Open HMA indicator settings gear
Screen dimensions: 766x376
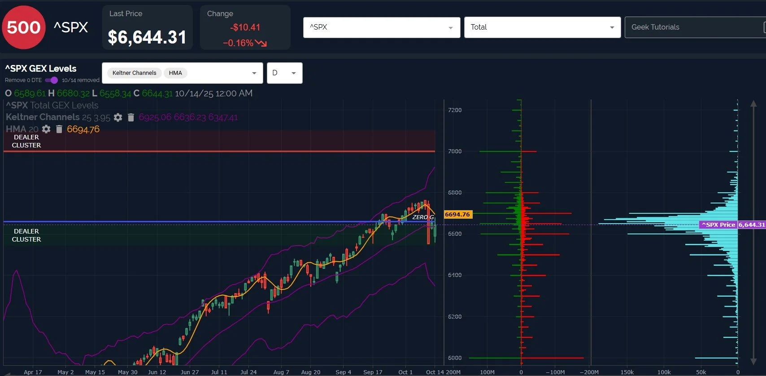click(x=46, y=129)
